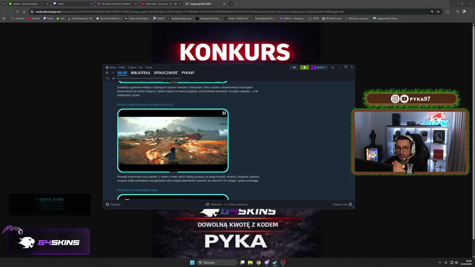Go forward using Steam's forward arrow
The height and width of the screenshot is (267, 475).
tap(113, 73)
